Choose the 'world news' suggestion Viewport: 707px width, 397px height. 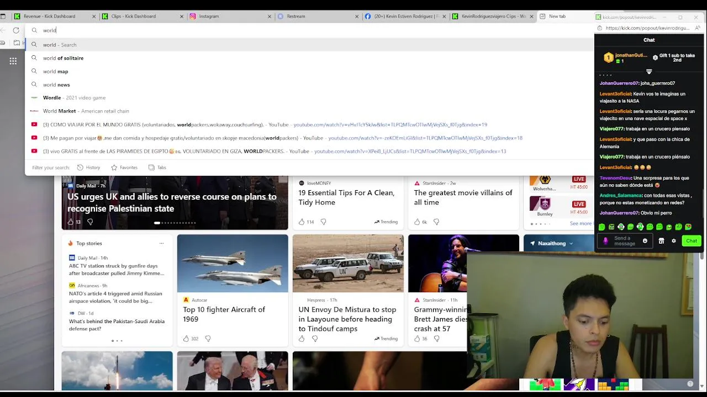(x=309, y=84)
